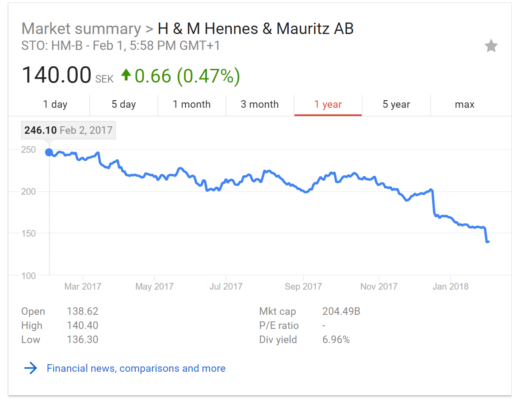Screen dimensions: 512x400
Task: Click the 1 year tab
Action: click(x=328, y=104)
